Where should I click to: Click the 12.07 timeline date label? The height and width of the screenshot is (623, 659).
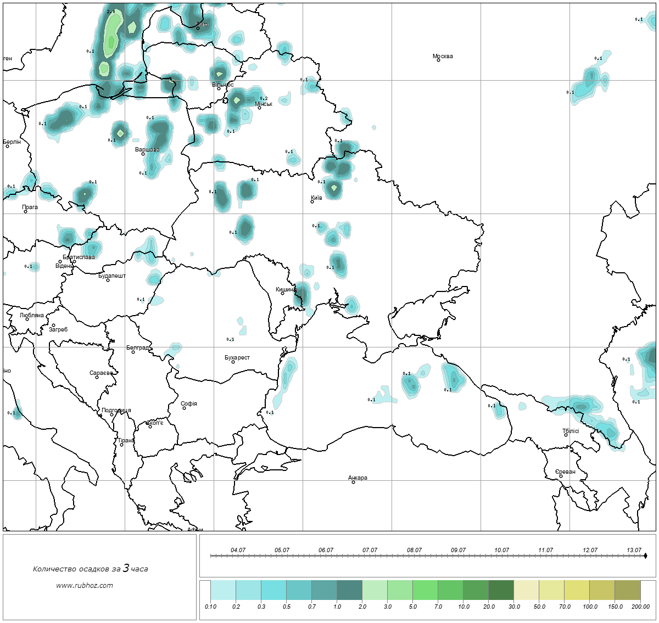pyautogui.click(x=590, y=550)
